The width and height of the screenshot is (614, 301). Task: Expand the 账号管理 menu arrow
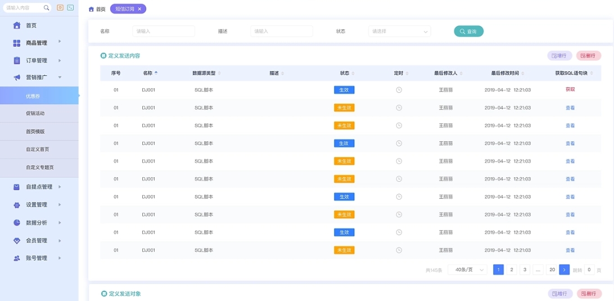pos(60,258)
